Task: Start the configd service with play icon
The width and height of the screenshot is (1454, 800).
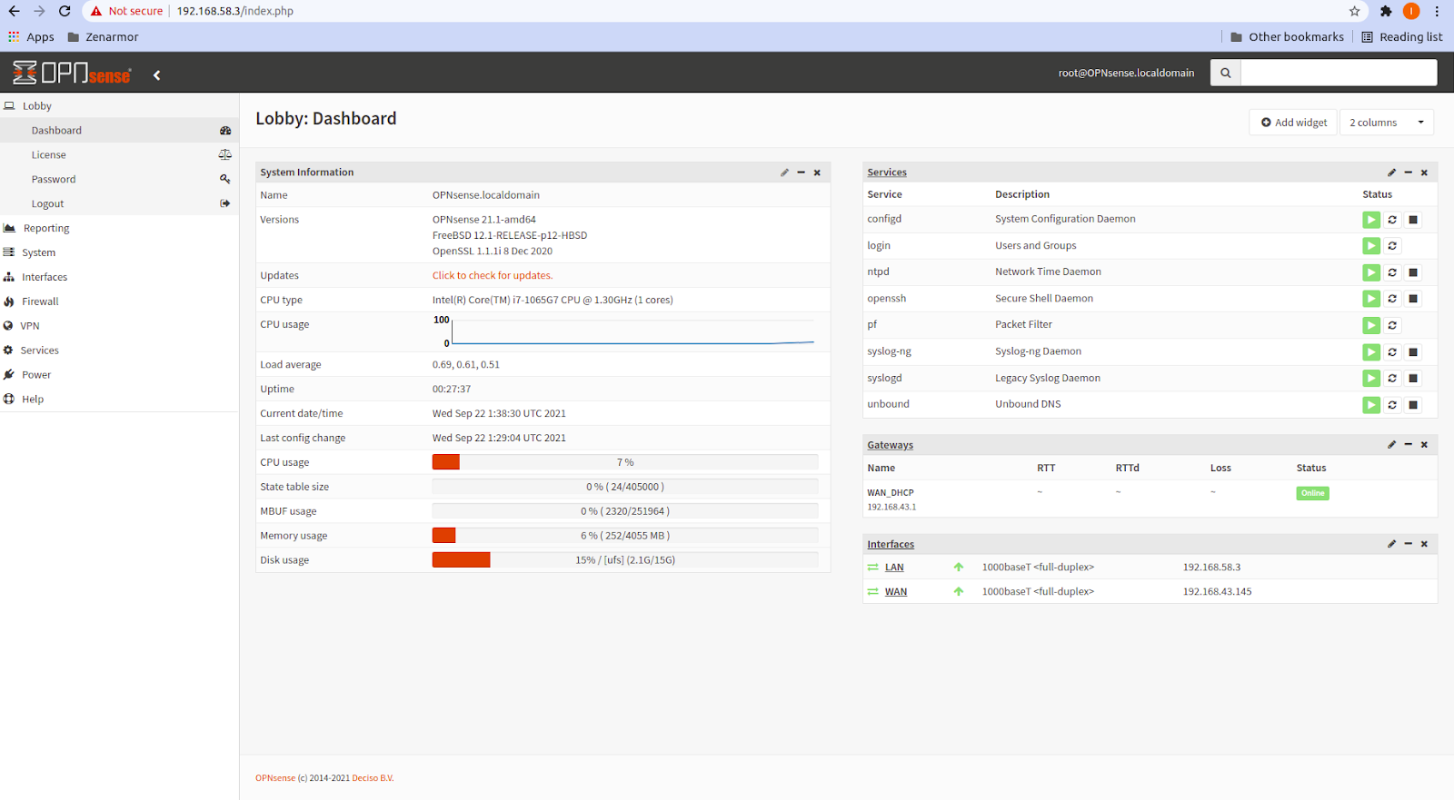Action: coord(1371,220)
